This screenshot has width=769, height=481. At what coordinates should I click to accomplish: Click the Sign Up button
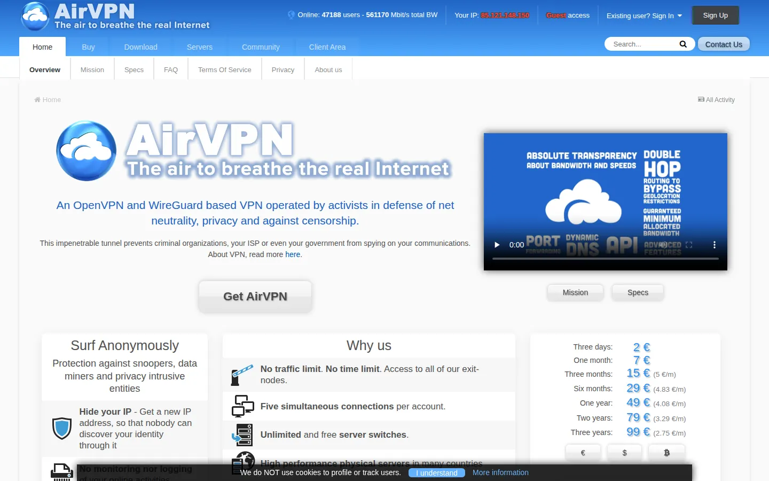(x=716, y=15)
